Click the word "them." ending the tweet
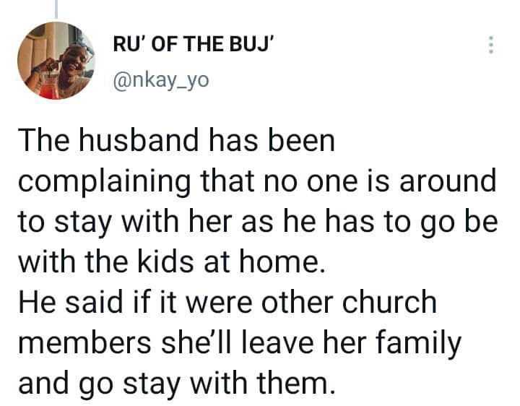520x406 pixels. point(295,382)
